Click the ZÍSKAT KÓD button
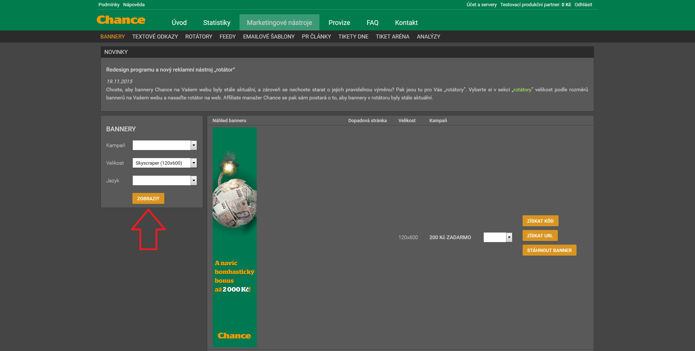 coord(540,221)
